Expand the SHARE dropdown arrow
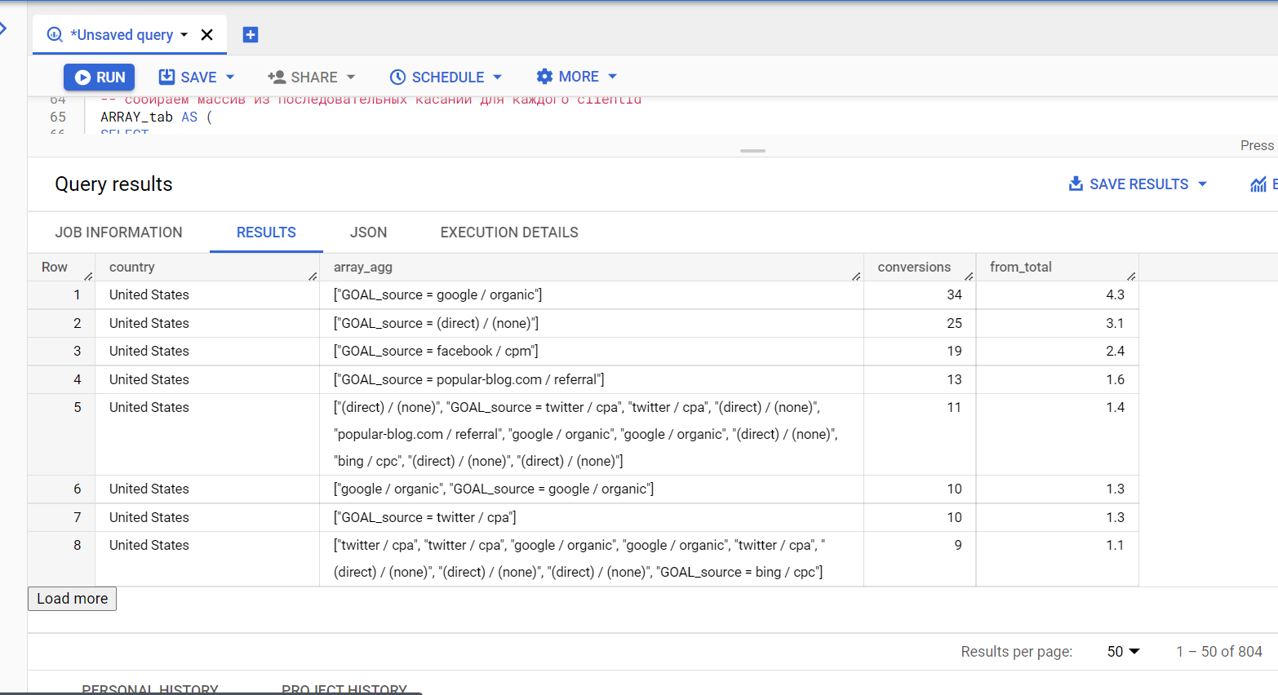The height and width of the screenshot is (695, 1278). pyautogui.click(x=351, y=77)
